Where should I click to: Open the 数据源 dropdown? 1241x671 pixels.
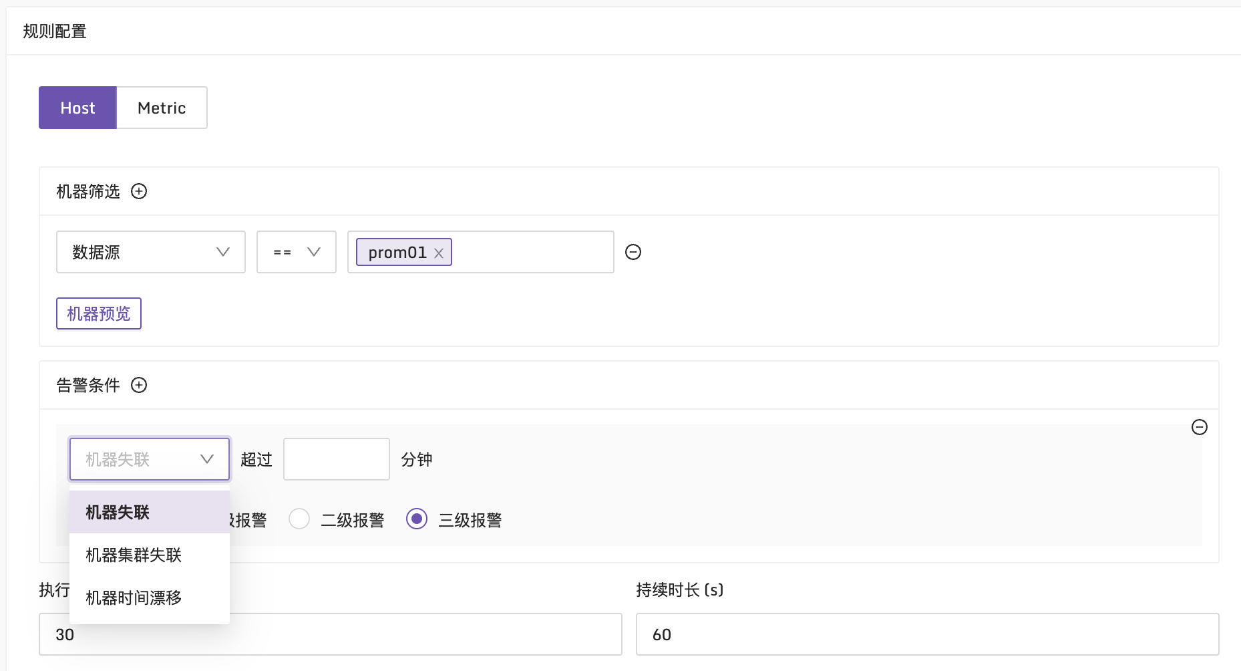(151, 252)
